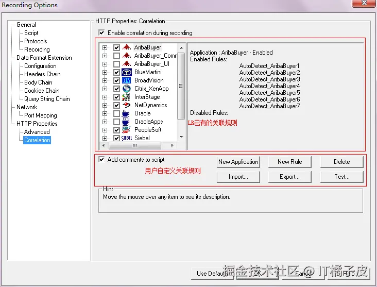Viewport: 377px width, 287px height.
Task: Click the Import... button
Action: 238,177
